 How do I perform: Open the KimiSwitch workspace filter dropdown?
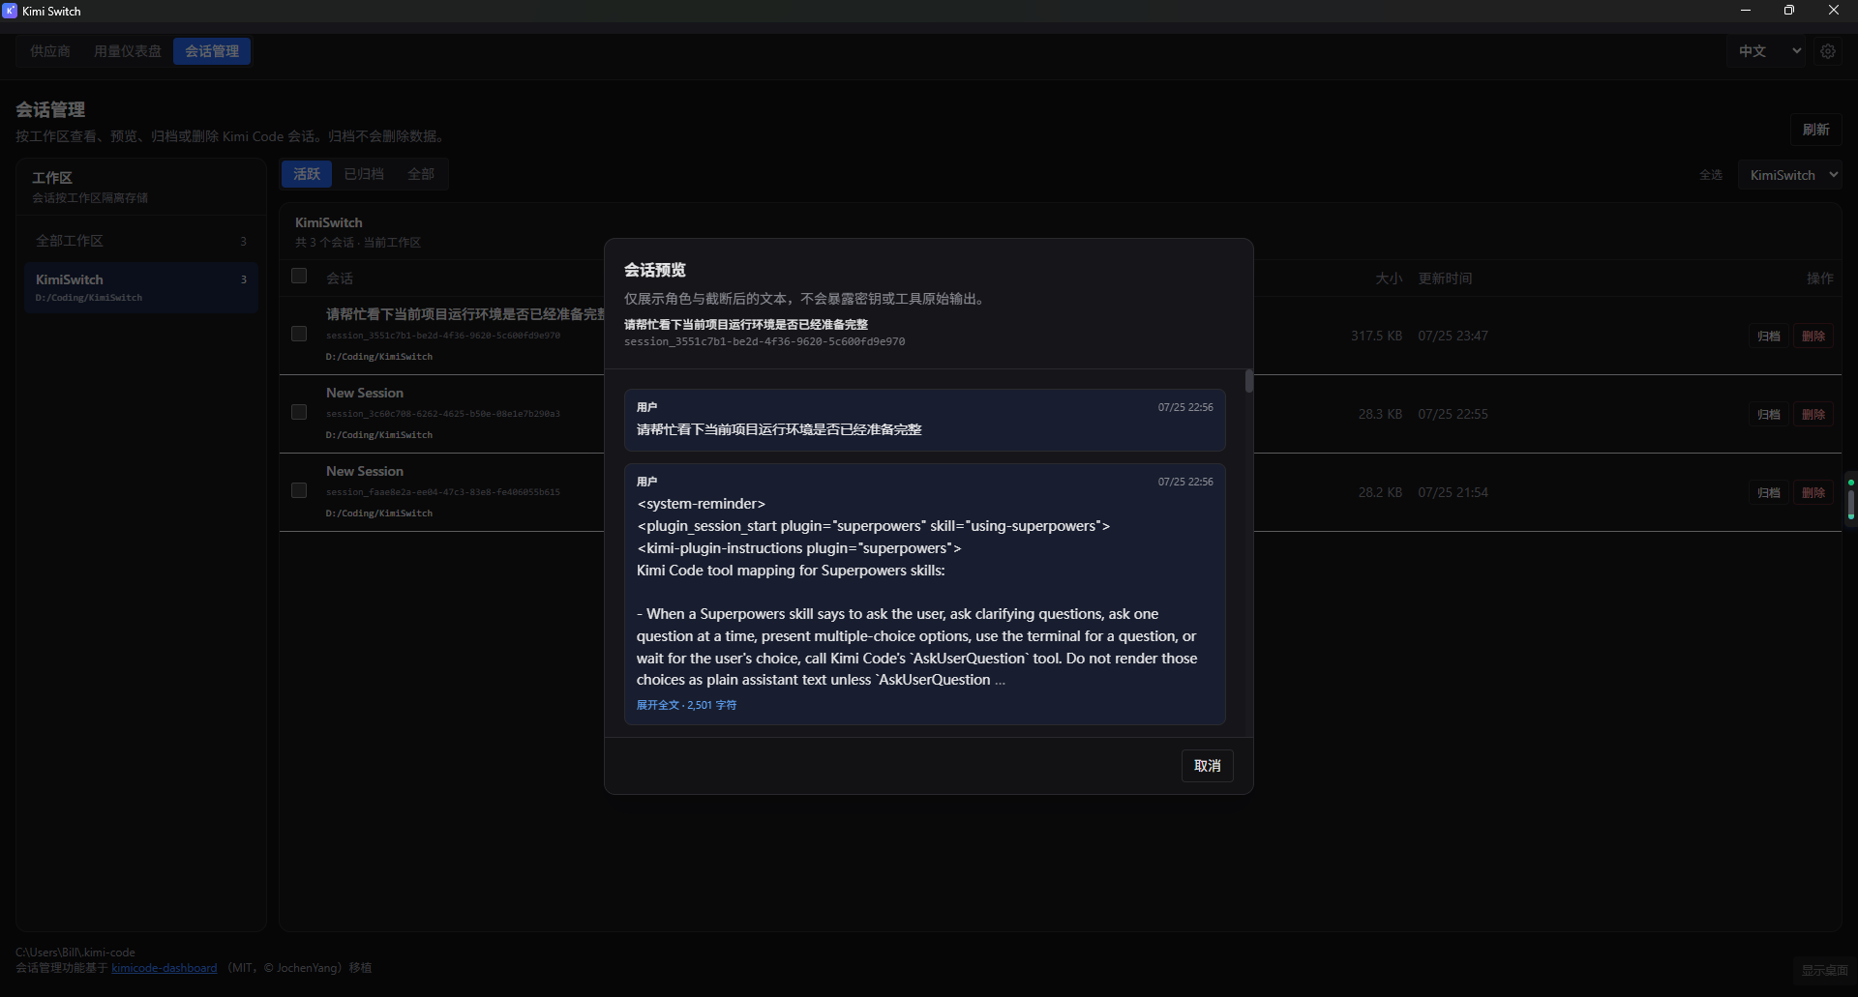pyautogui.click(x=1790, y=175)
